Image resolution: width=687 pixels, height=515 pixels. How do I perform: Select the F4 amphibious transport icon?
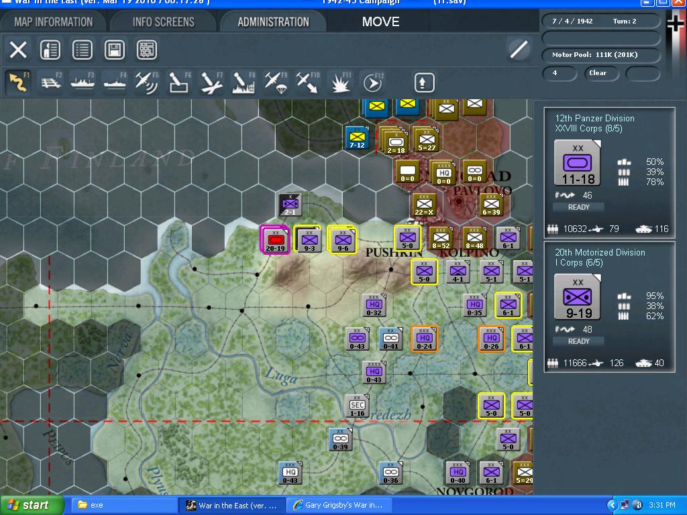point(115,82)
